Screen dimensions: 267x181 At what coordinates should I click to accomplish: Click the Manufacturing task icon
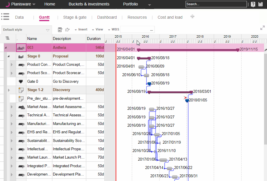point(21,124)
